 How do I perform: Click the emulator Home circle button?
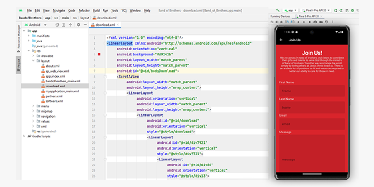(x=304, y=22)
